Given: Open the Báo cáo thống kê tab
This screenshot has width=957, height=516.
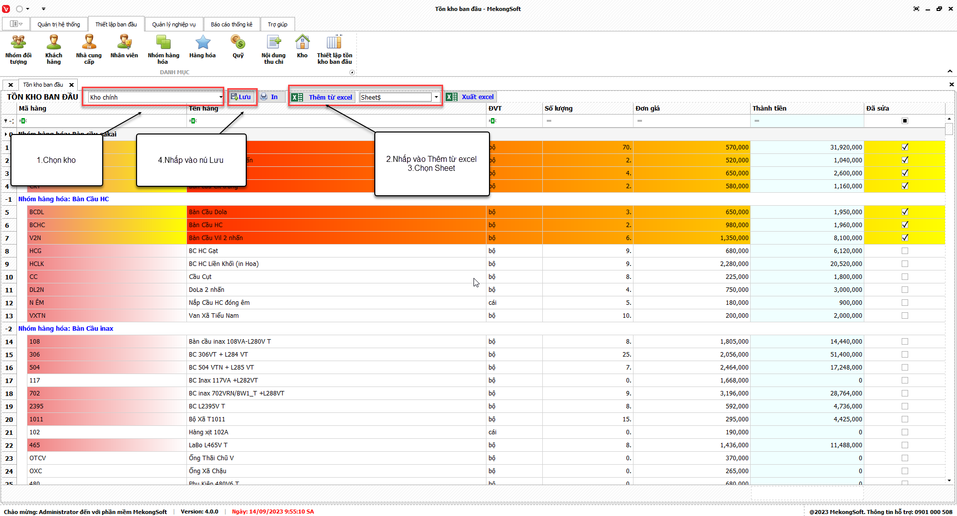Looking at the screenshot, I should coord(231,24).
